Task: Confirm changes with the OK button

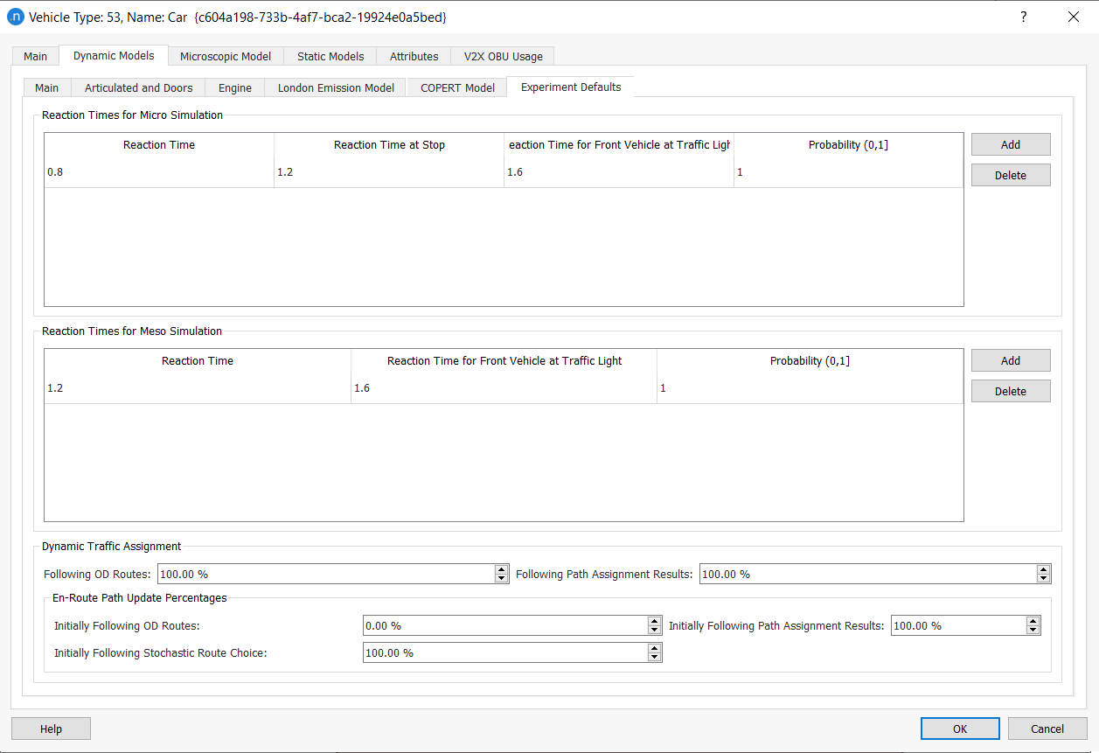Action: [x=959, y=729]
